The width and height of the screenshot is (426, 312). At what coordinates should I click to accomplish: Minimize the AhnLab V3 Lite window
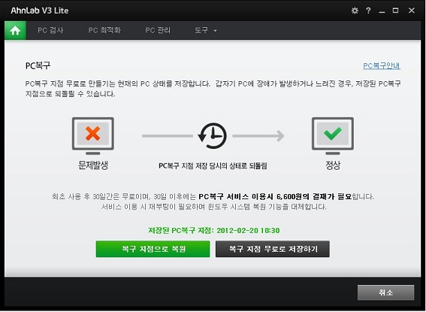(382, 11)
